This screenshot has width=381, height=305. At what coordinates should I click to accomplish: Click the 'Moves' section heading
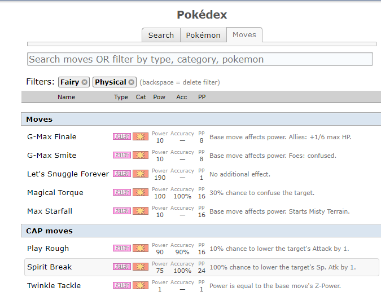tap(40, 120)
